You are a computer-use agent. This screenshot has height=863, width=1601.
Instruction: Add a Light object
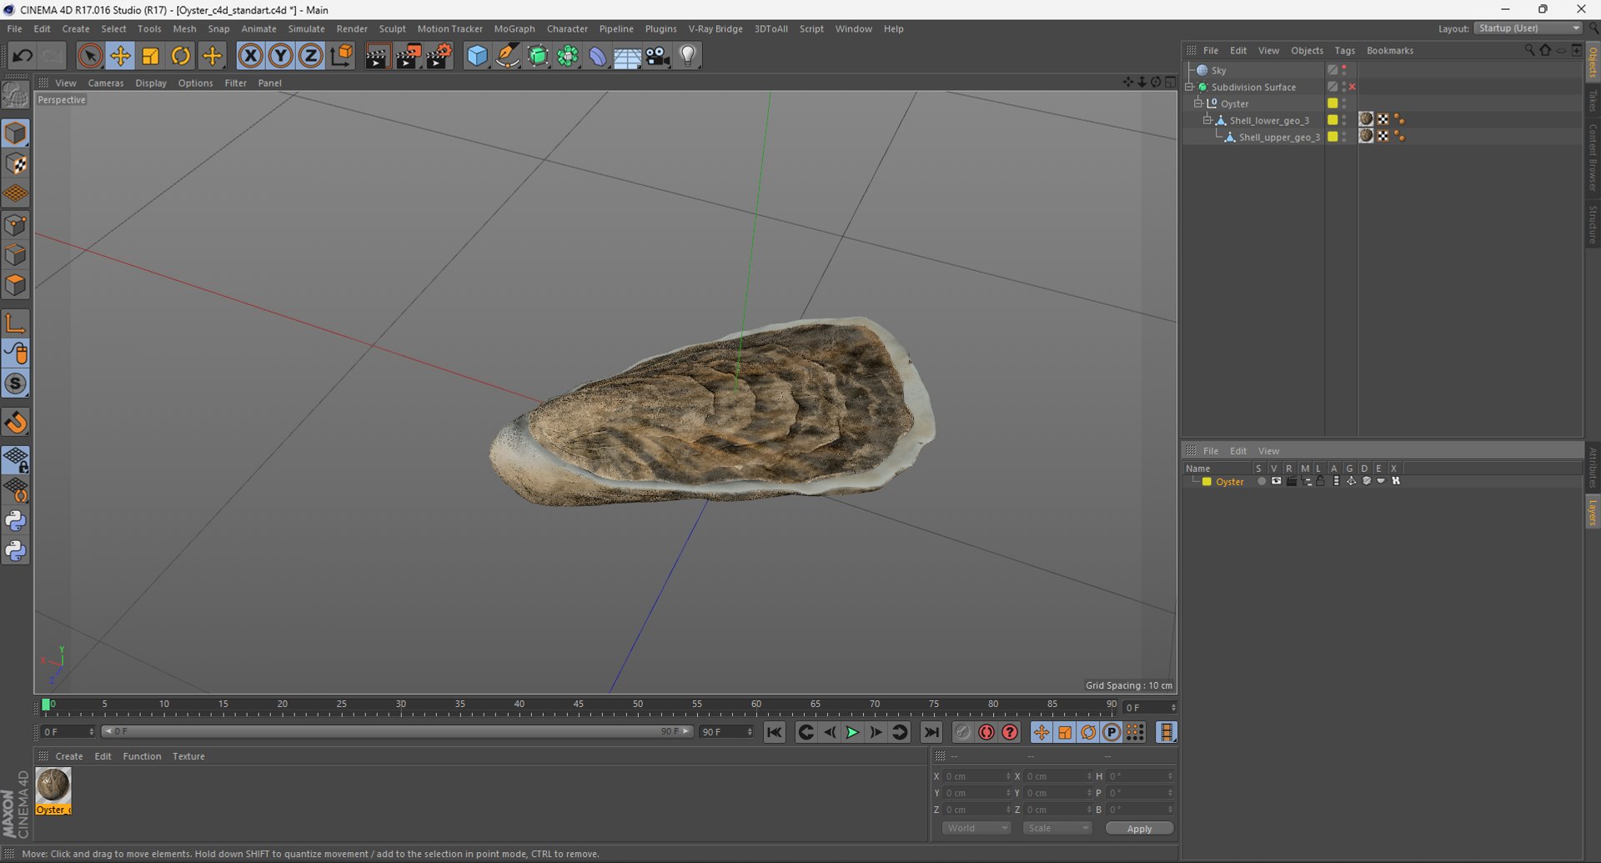(687, 56)
